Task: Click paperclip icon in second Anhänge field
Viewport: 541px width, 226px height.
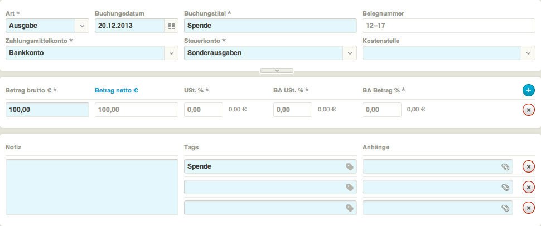Action: (x=505, y=188)
